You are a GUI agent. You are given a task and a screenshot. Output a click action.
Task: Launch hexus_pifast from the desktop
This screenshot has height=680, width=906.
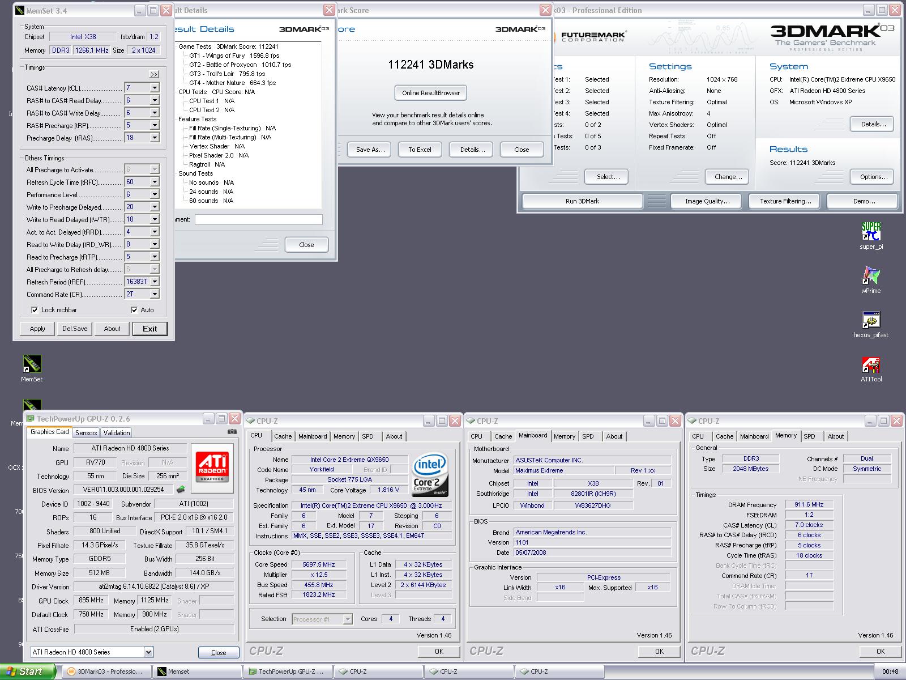871,320
